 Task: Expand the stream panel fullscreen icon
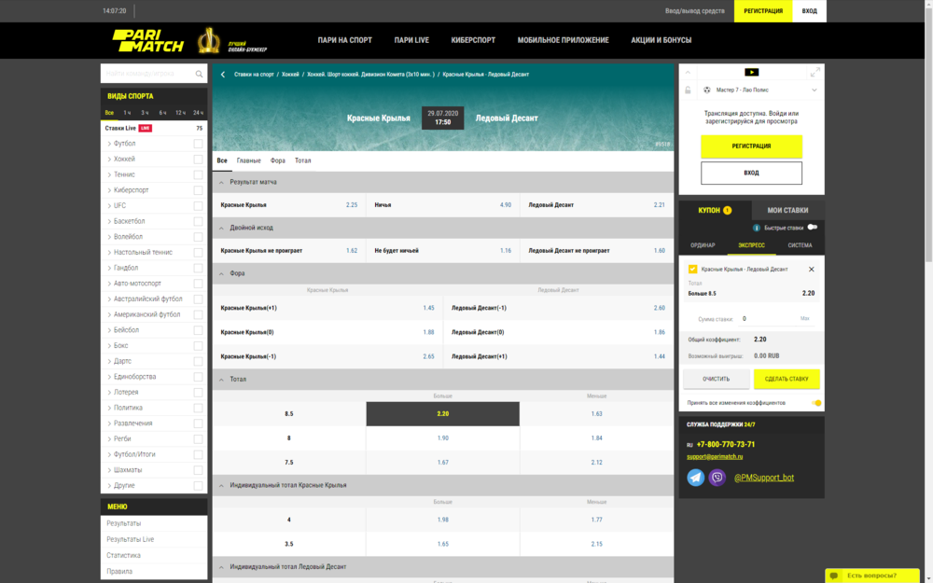coord(815,72)
